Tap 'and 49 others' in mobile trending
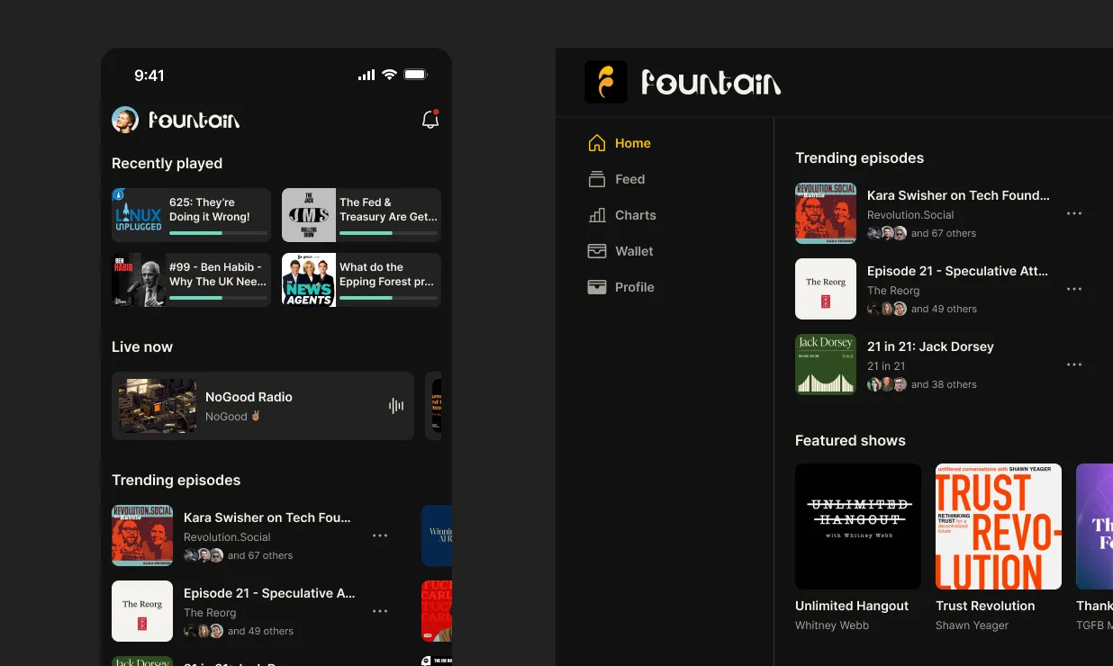Screen dimensions: 1113x666 (x=260, y=631)
